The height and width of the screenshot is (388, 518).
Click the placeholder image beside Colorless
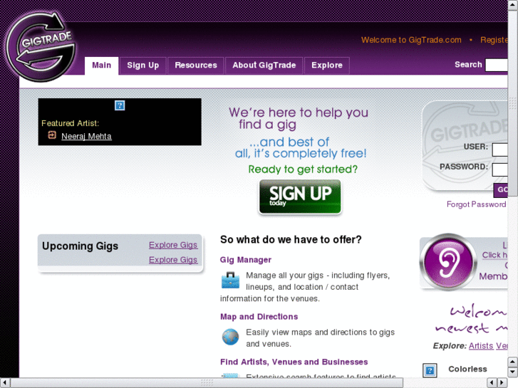point(430,370)
